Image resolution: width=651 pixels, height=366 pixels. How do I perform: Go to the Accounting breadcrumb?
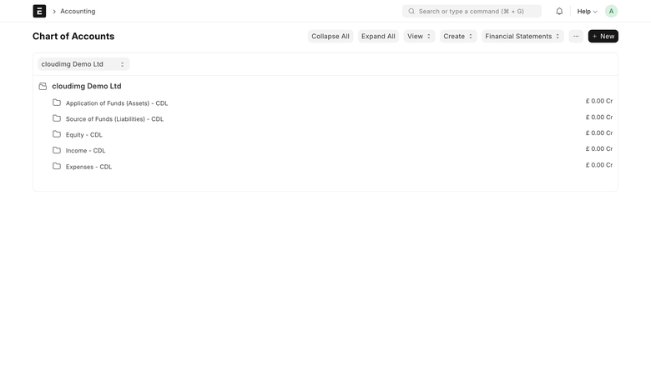pyautogui.click(x=78, y=11)
